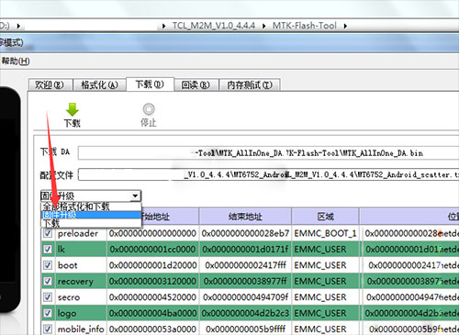Click the 下载 DA file path field
Viewport: 459px width, 335px height.
tap(268, 153)
